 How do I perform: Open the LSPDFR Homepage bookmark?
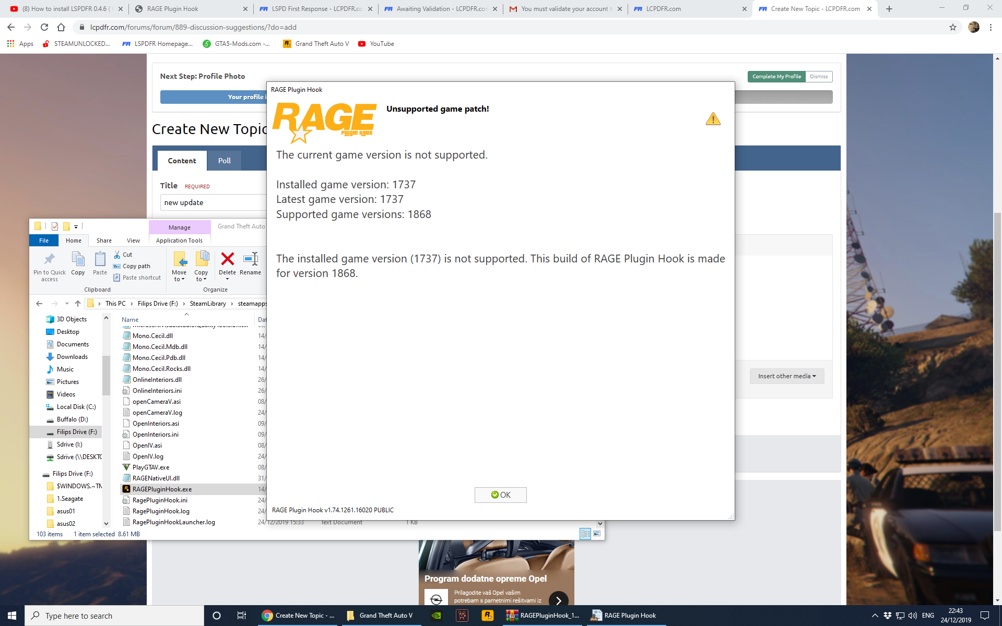click(158, 44)
